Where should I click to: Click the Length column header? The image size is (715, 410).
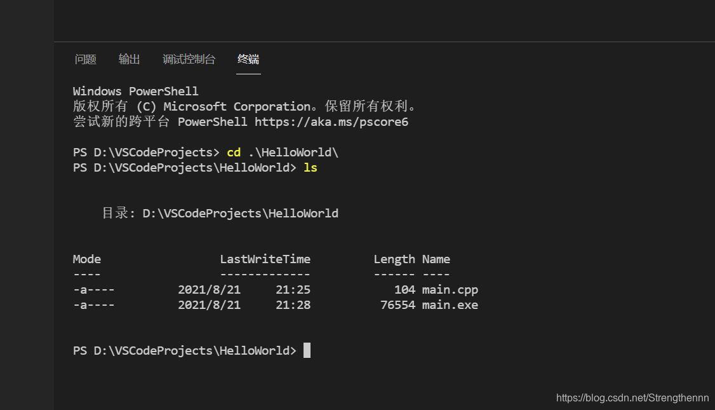click(x=394, y=259)
